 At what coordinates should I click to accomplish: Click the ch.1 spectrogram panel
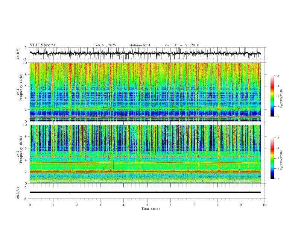(x=145, y=92)
